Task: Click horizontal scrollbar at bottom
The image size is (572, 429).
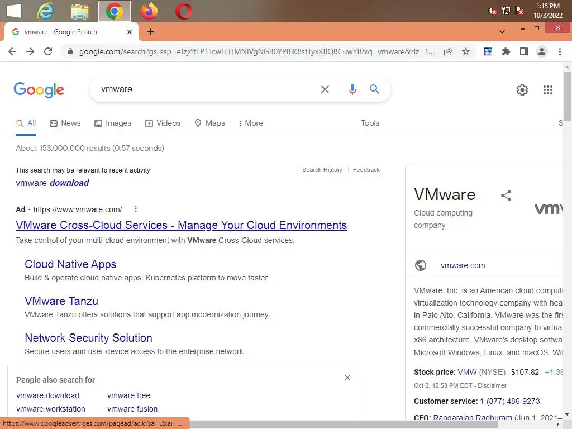Action: click(x=343, y=425)
